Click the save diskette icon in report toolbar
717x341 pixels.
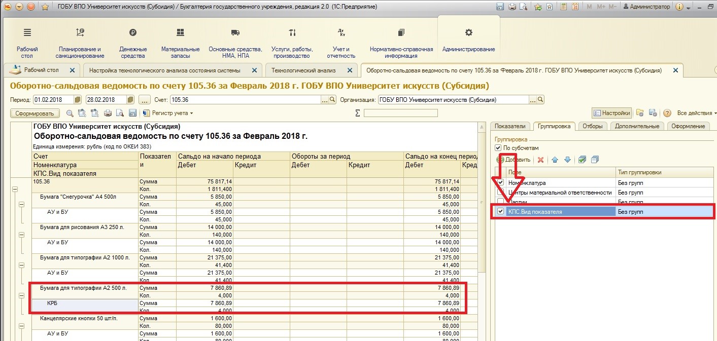pyautogui.click(x=132, y=113)
